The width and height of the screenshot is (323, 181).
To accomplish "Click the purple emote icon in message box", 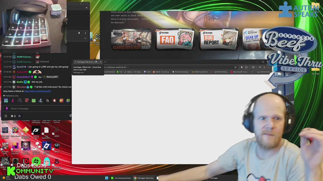I will 7,109.
